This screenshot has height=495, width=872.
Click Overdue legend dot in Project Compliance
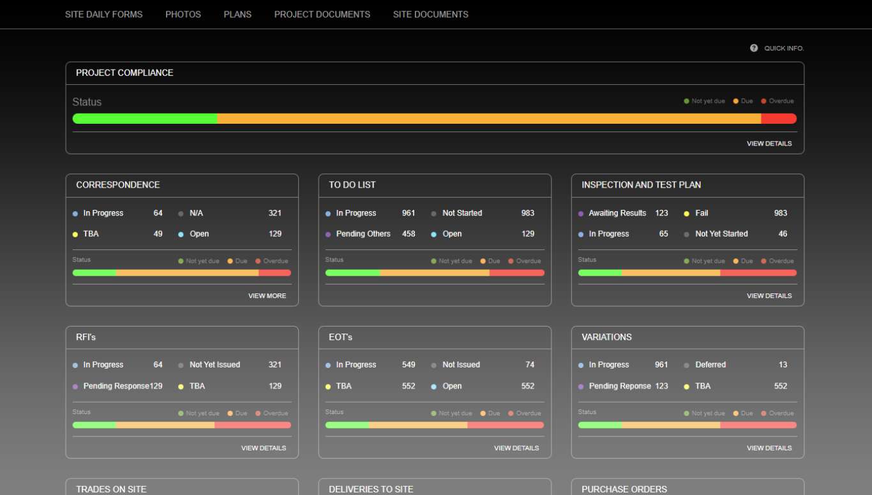pyautogui.click(x=763, y=101)
